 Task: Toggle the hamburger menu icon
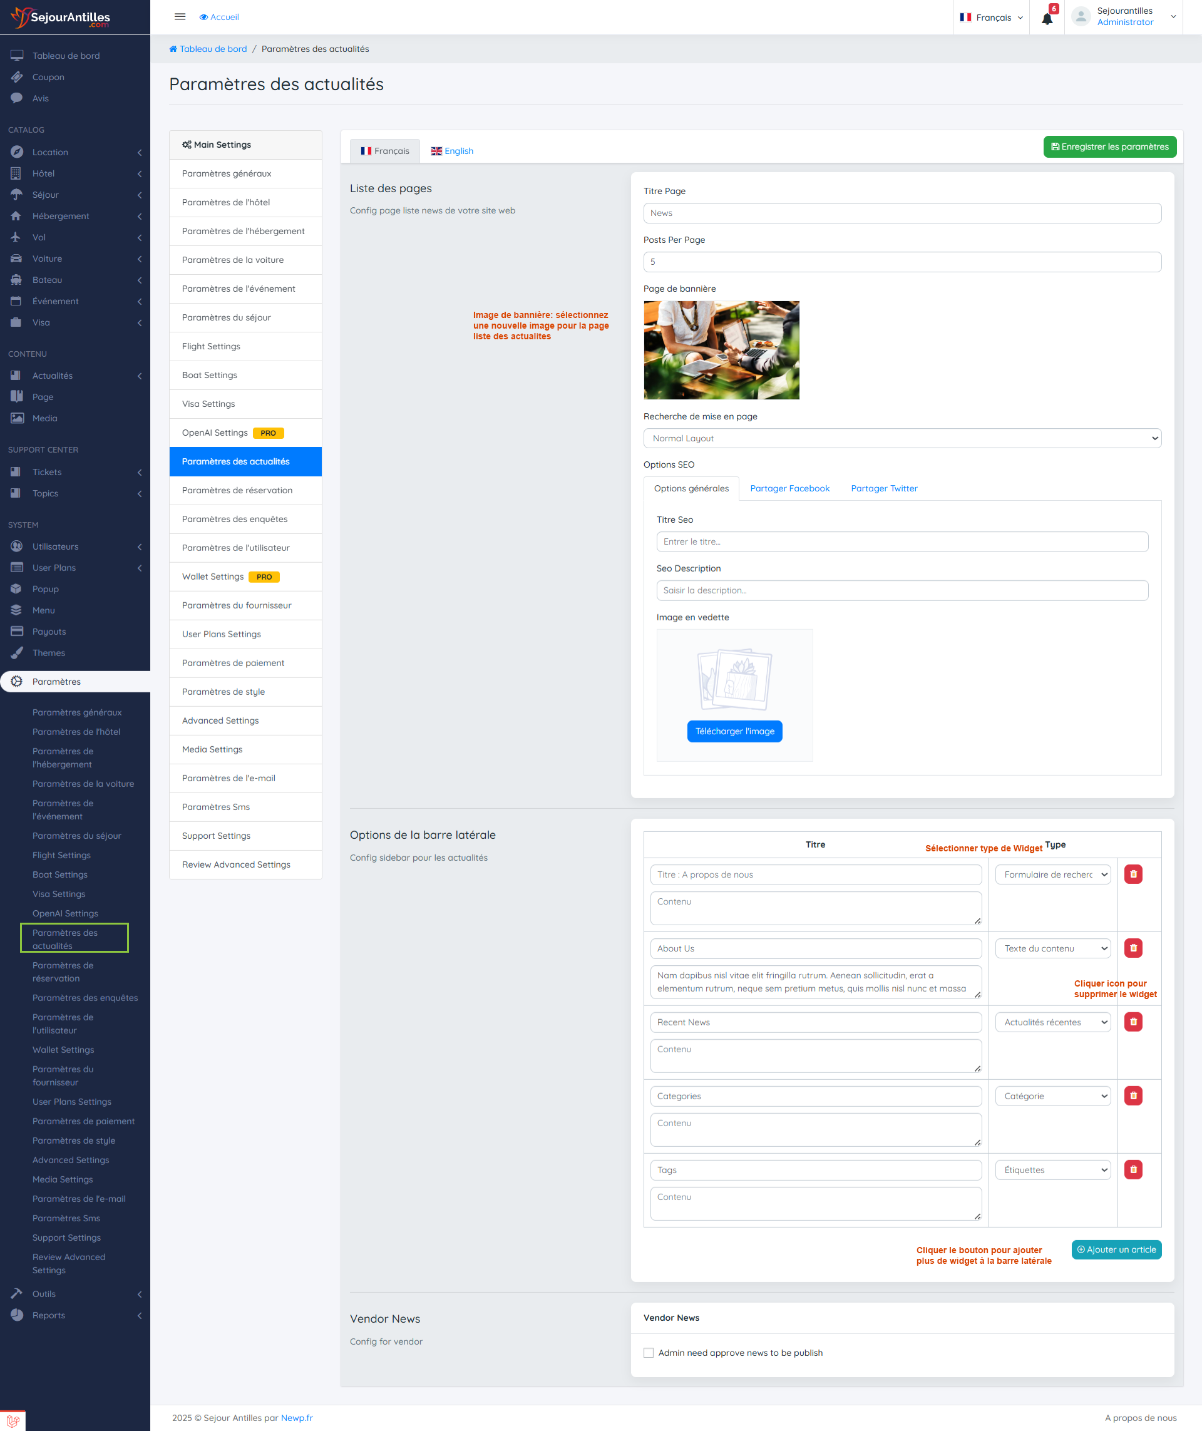pyautogui.click(x=180, y=17)
